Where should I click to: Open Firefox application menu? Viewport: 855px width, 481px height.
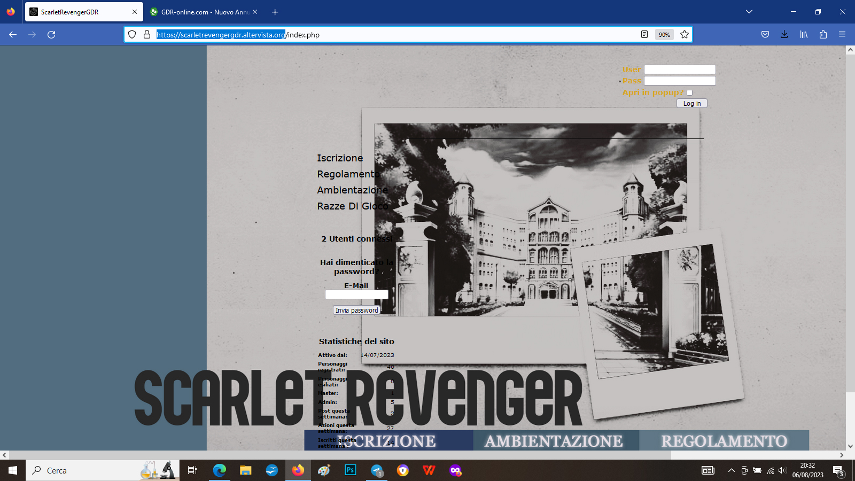point(842,35)
